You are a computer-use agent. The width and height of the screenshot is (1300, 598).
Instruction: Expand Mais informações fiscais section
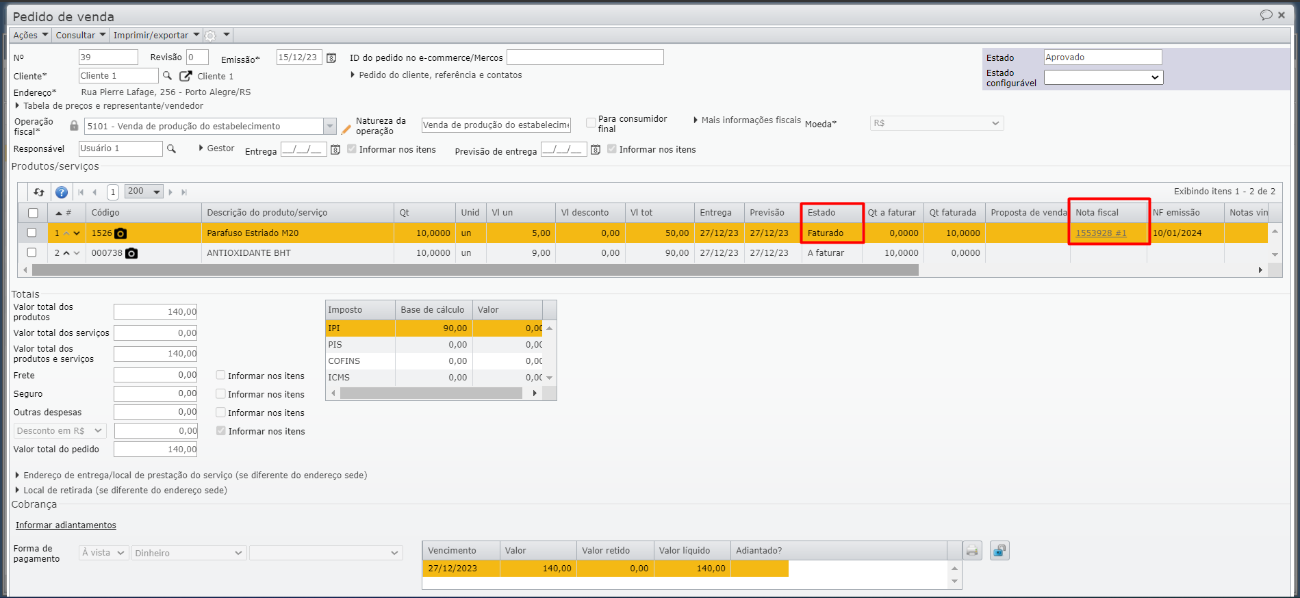point(747,120)
